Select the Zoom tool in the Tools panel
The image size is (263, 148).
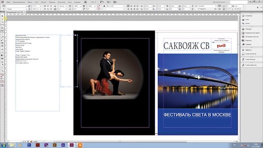tap(2, 71)
